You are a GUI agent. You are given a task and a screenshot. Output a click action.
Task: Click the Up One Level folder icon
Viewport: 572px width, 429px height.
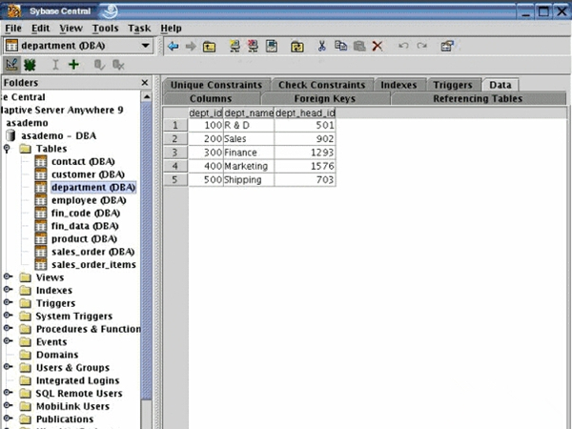coord(209,46)
